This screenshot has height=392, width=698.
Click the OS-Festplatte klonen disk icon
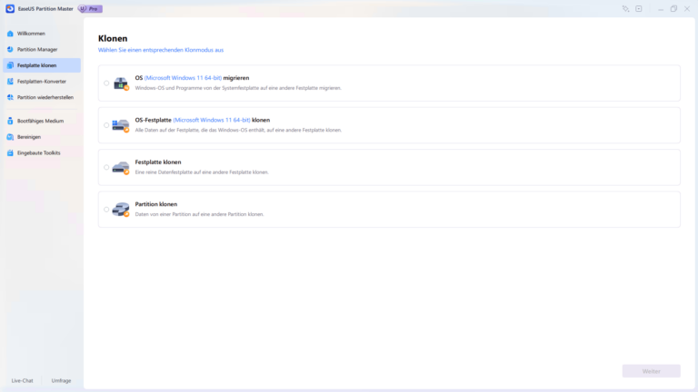tap(121, 125)
